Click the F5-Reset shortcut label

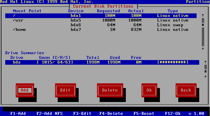point(144,114)
